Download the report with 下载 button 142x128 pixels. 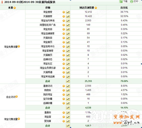pyautogui.click(x=124, y=1)
